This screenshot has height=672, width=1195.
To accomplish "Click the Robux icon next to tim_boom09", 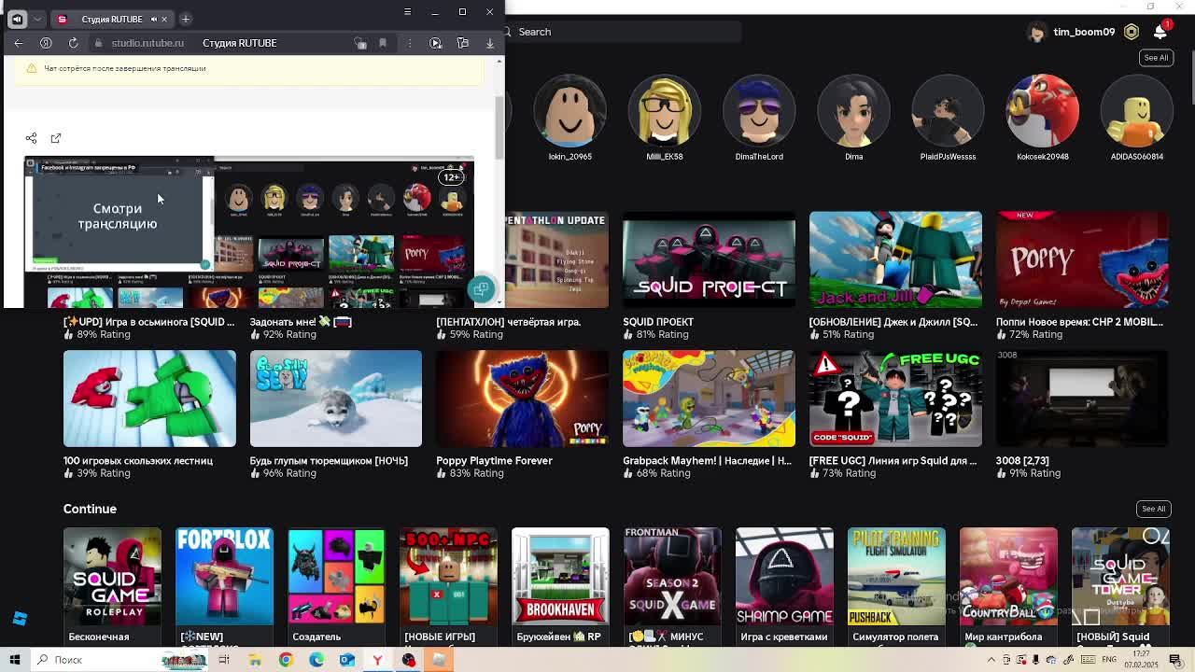I will (1132, 32).
